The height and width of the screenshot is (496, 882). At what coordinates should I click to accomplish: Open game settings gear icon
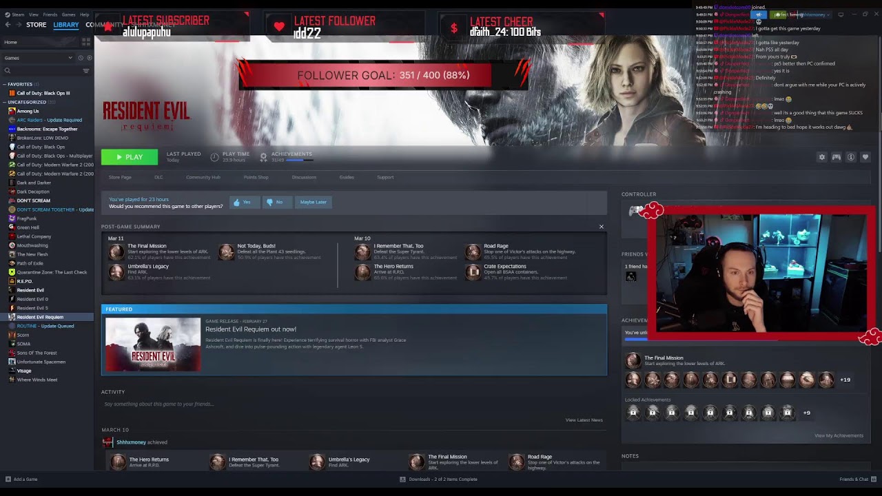point(821,157)
